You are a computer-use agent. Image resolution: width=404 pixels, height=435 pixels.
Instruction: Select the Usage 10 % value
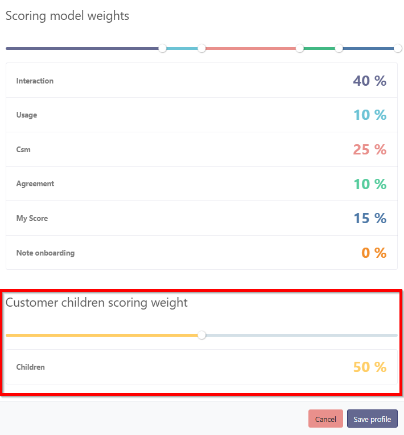tap(369, 115)
